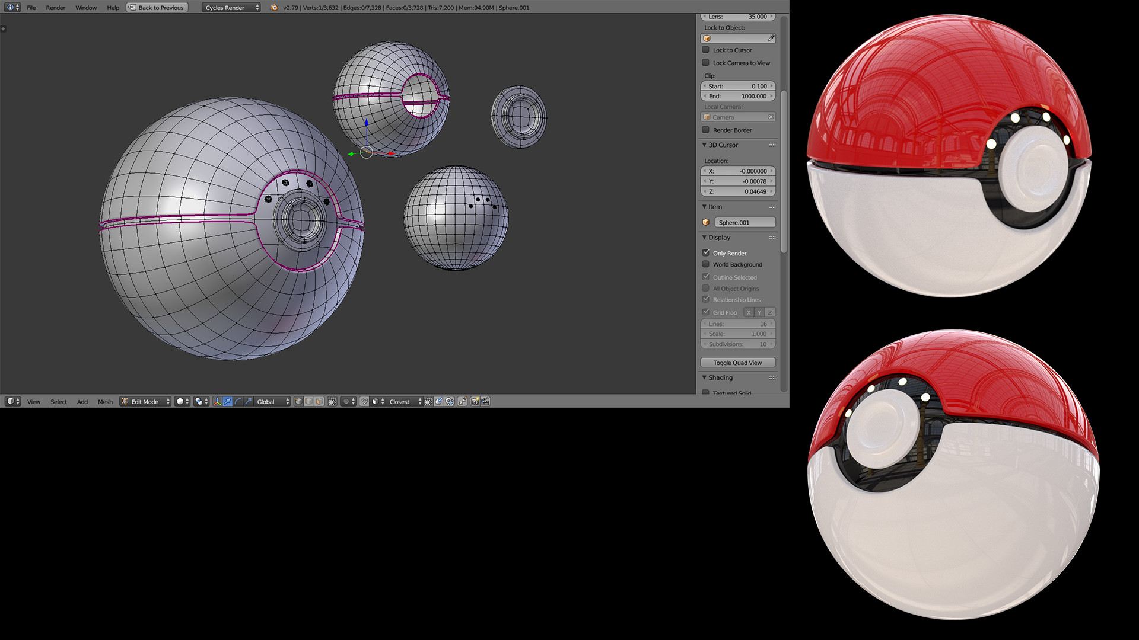Open the Render menu
The width and height of the screenshot is (1139, 640).
(x=56, y=8)
